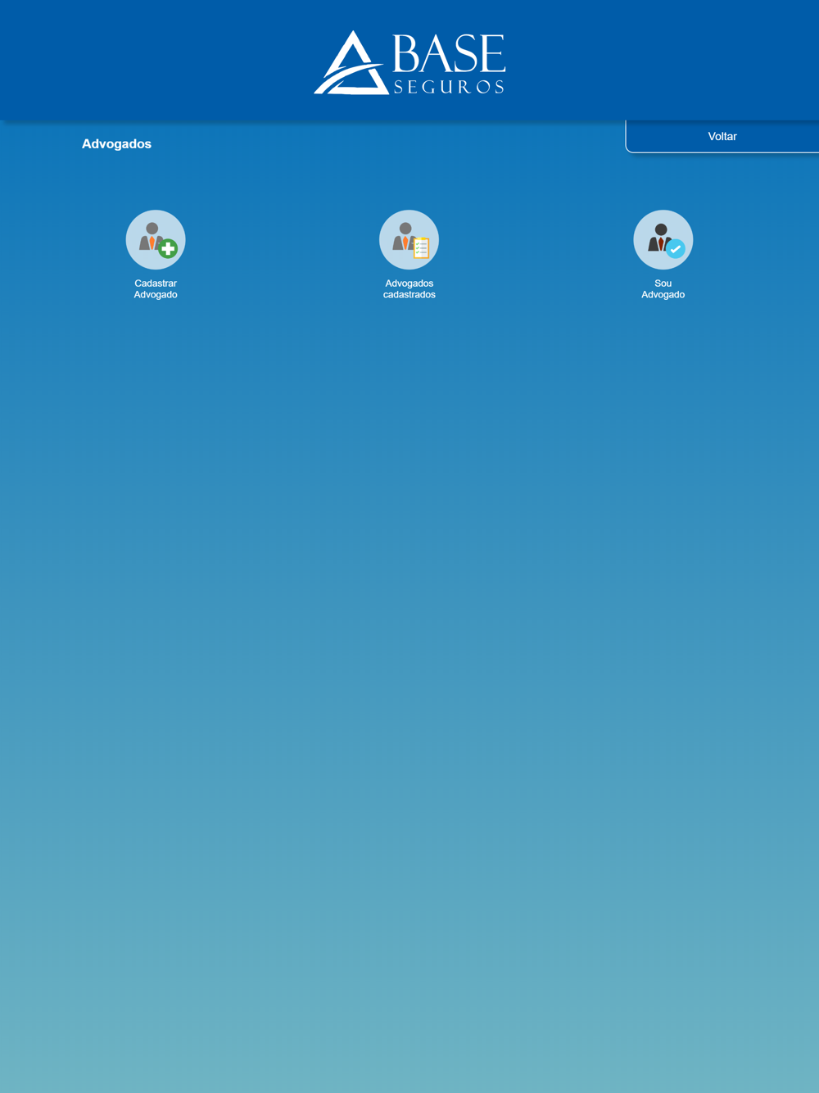
Task: Click the 'Cadastrar Advogado' label text
Action: point(156,289)
